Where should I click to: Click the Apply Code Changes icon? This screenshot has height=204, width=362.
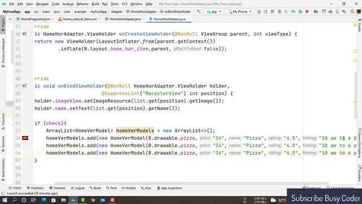(x=273, y=11)
